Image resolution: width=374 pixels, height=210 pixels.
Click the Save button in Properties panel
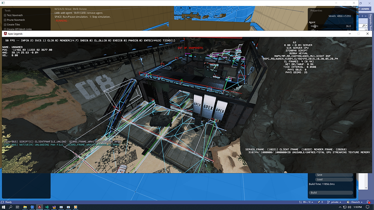click(x=334, y=175)
